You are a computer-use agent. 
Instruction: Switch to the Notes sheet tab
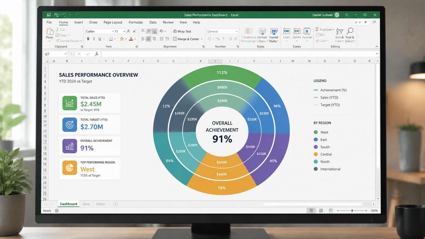pyautogui.click(x=100, y=204)
